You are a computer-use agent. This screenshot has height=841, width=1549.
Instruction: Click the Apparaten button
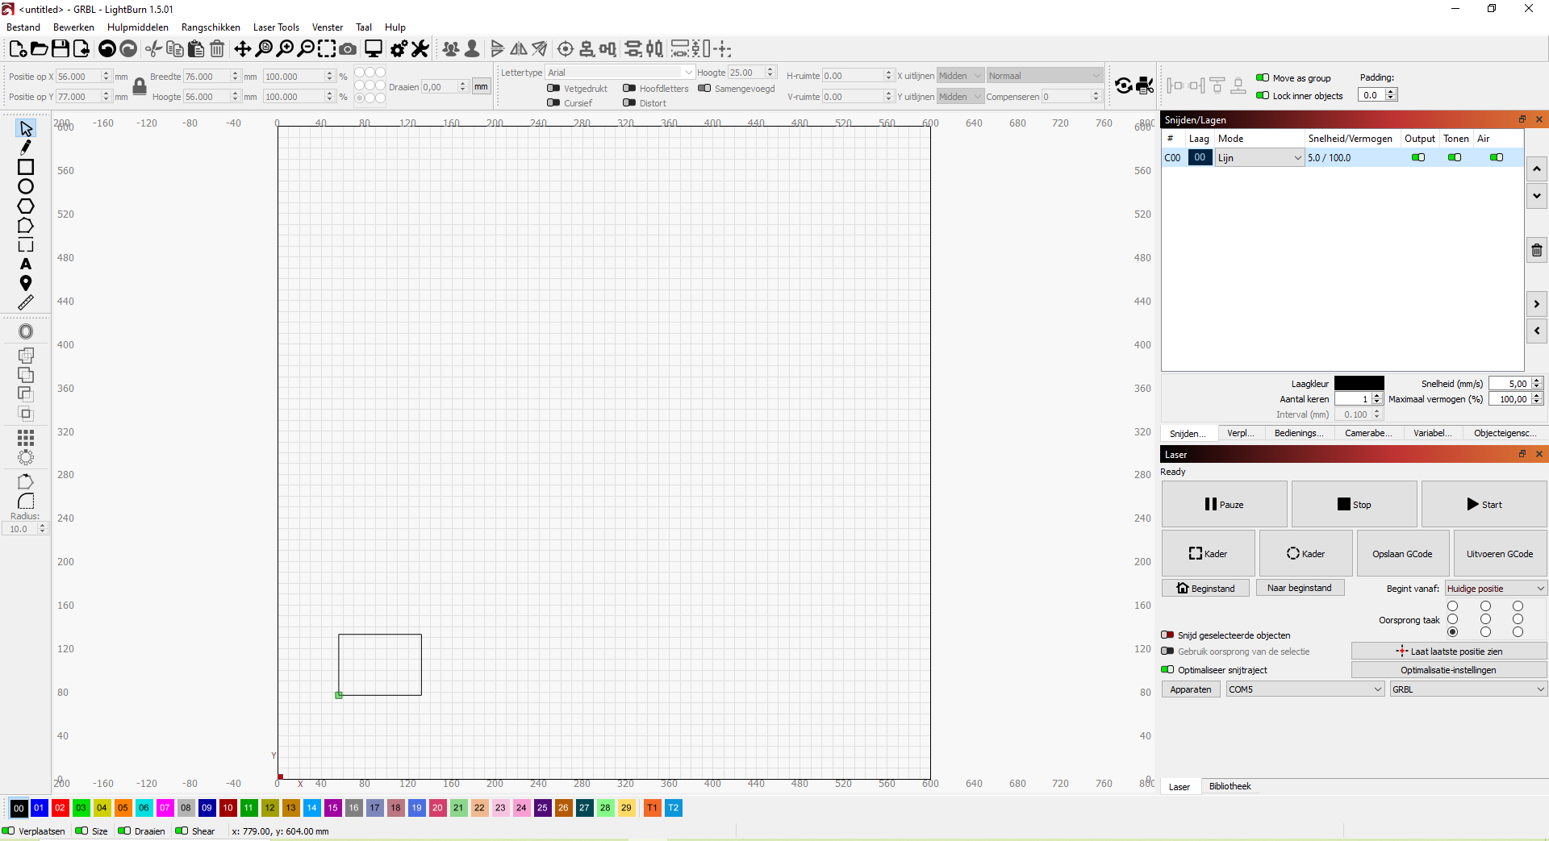coord(1191,689)
